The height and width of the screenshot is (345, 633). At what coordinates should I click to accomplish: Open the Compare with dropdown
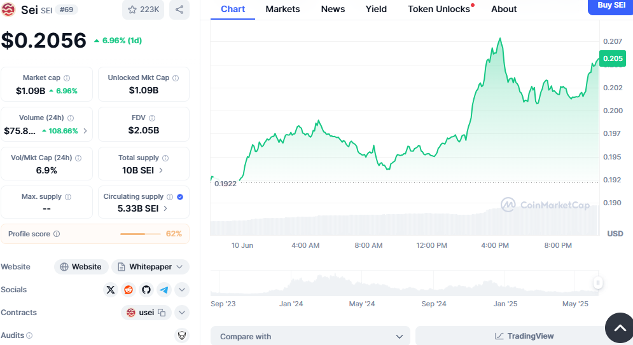[x=310, y=336]
